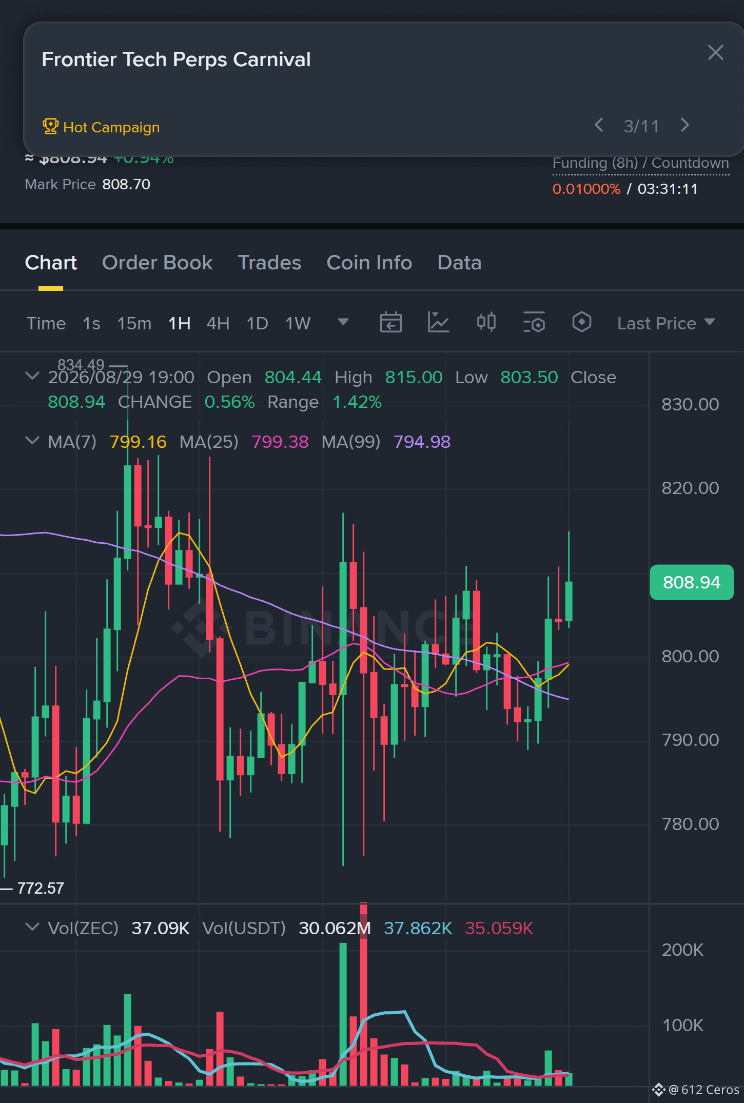Collapse the Vol indicator legend chevron
The height and width of the screenshot is (1103, 744).
coord(32,927)
